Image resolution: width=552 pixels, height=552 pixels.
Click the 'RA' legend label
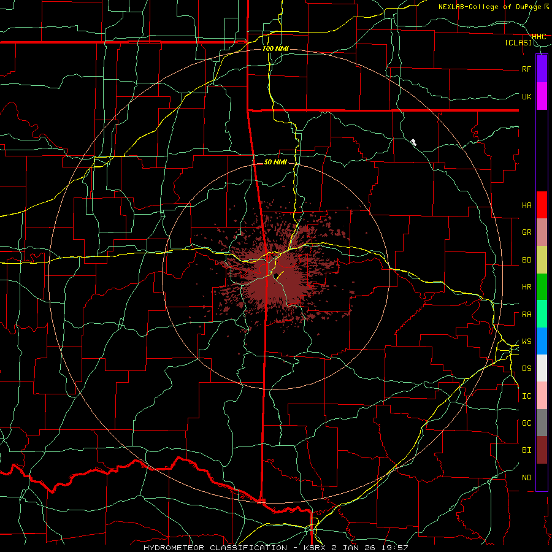pos(526,315)
